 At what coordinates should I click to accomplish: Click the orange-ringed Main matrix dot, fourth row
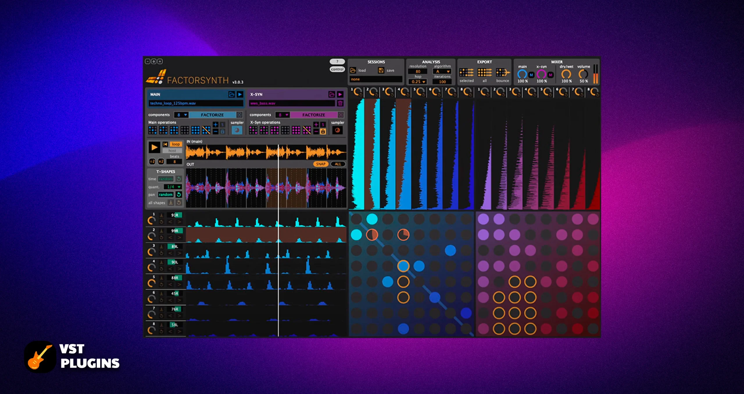coord(403,266)
